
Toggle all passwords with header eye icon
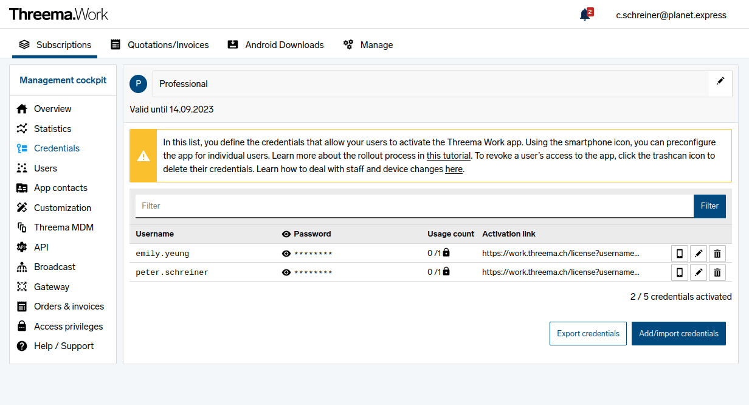click(286, 234)
